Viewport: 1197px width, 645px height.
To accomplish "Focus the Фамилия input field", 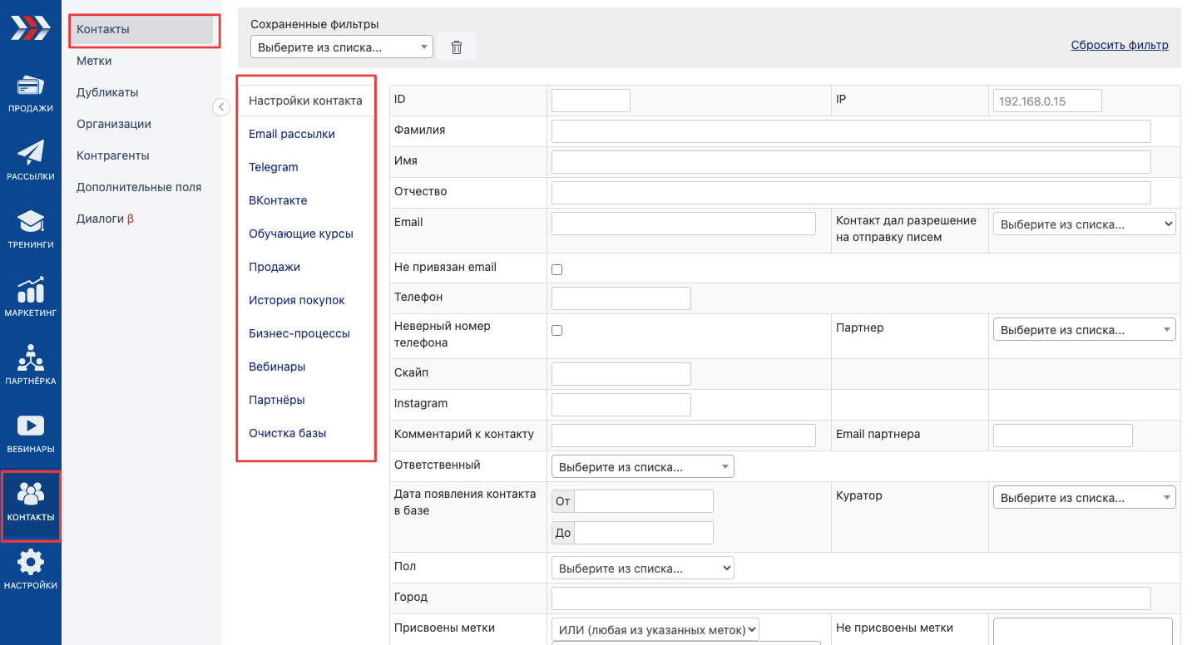I will (x=851, y=131).
